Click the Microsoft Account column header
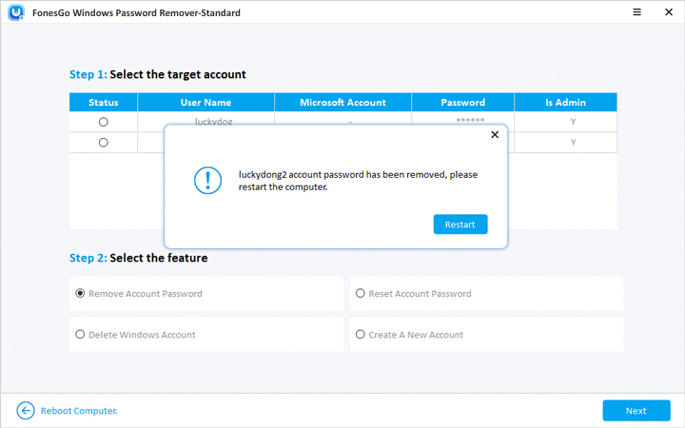685x428 pixels. click(342, 102)
